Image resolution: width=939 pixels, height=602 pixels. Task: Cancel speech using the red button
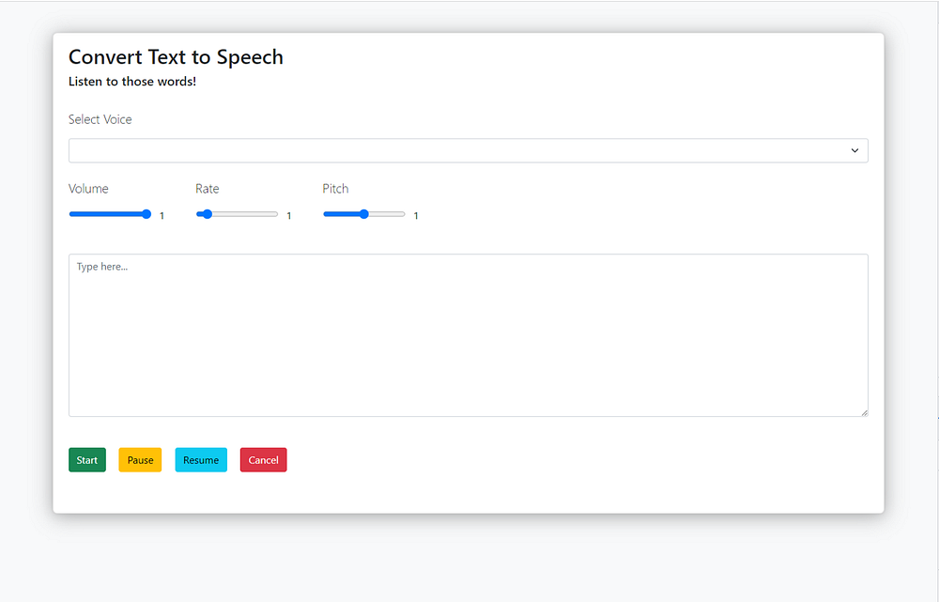[x=263, y=460]
